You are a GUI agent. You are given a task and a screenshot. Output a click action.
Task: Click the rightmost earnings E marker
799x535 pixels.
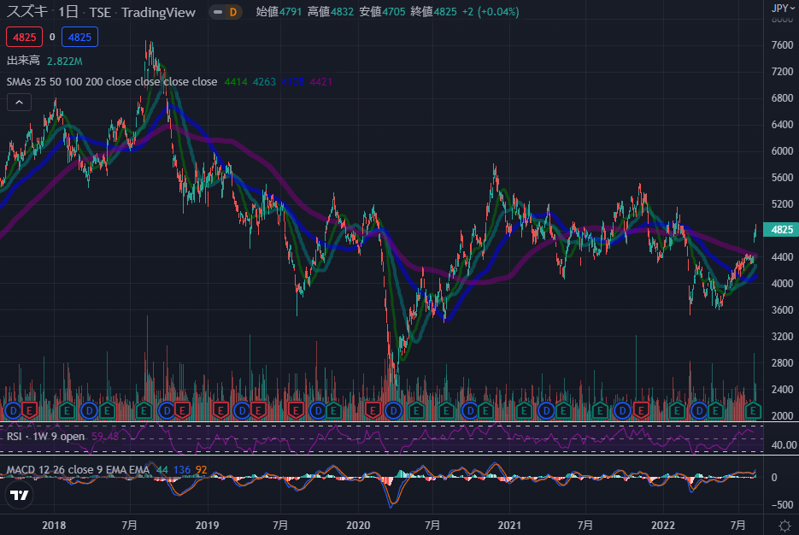pyautogui.click(x=753, y=410)
